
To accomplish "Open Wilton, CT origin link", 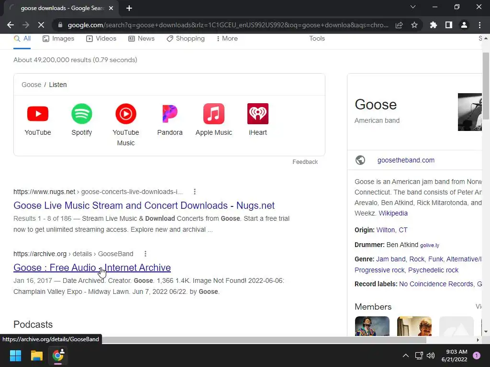I will tap(392, 230).
